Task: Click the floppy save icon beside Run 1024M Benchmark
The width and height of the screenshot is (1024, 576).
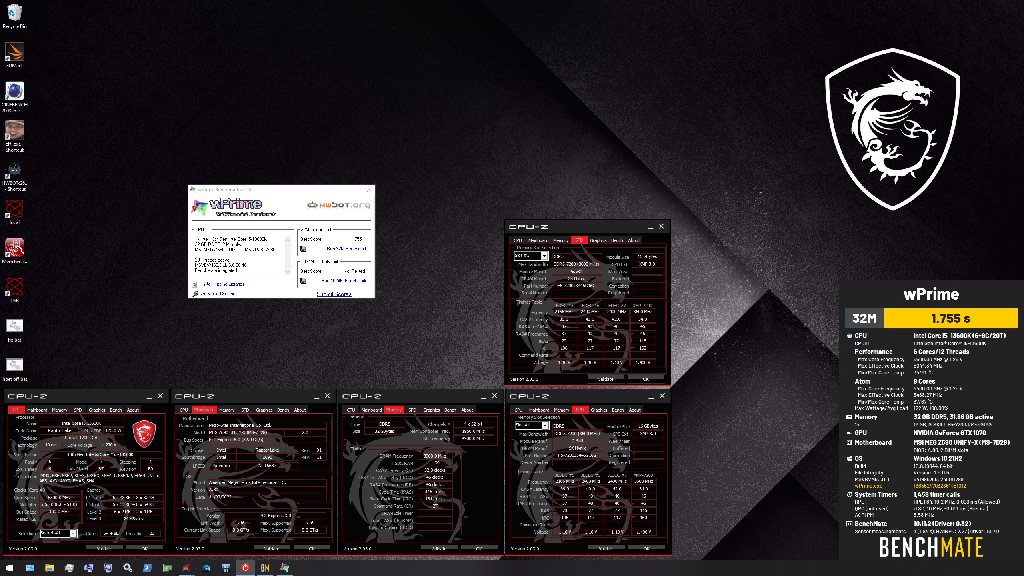Action: point(303,281)
